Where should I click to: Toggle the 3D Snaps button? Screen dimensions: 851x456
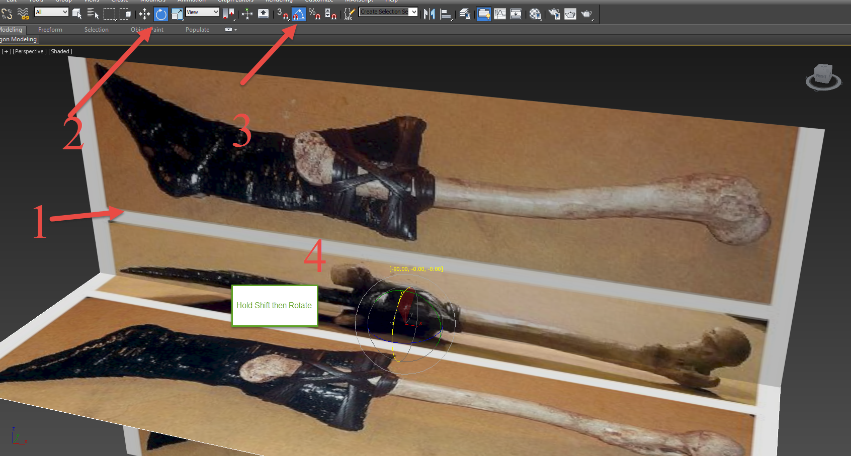click(x=283, y=14)
